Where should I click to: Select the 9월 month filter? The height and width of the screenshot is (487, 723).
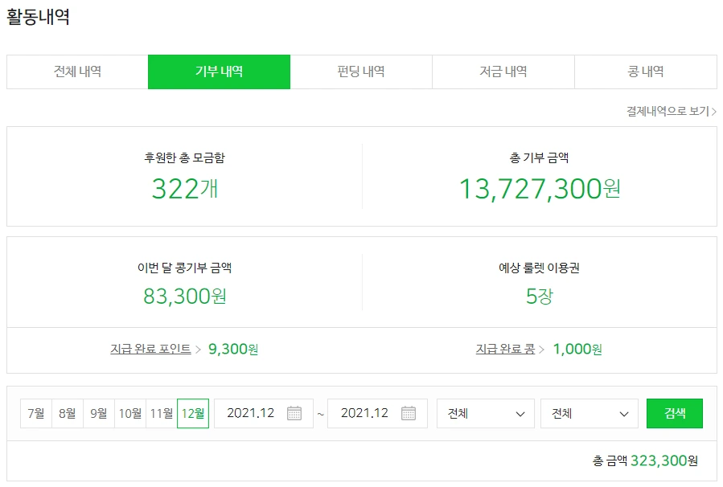pos(98,413)
